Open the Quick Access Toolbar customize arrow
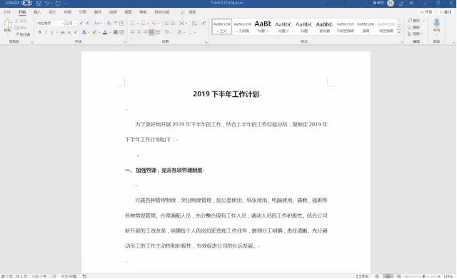 (66, 3)
